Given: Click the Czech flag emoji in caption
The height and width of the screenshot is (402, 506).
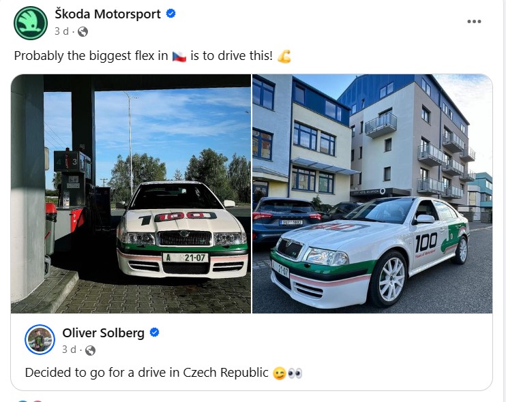Looking at the screenshot, I should 179,57.
